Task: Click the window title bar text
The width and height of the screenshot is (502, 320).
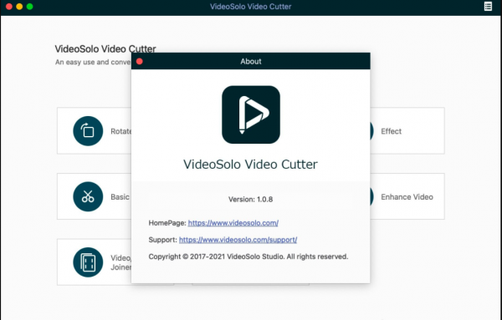Action: coord(251,7)
